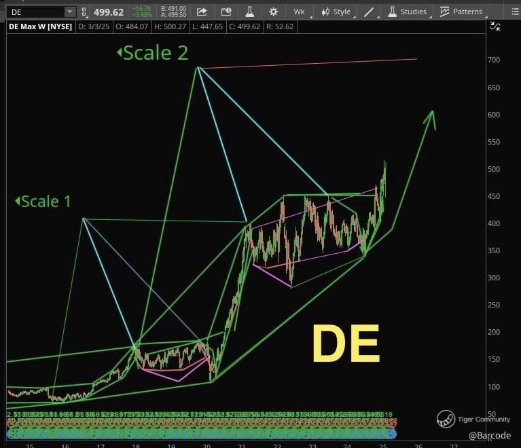Click the H: 500.27 high value
521x448 pixels.
(x=170, y=26)
